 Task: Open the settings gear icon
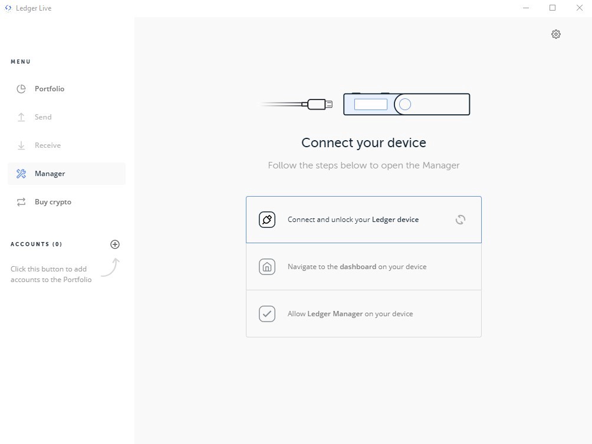tap(556, 34)
